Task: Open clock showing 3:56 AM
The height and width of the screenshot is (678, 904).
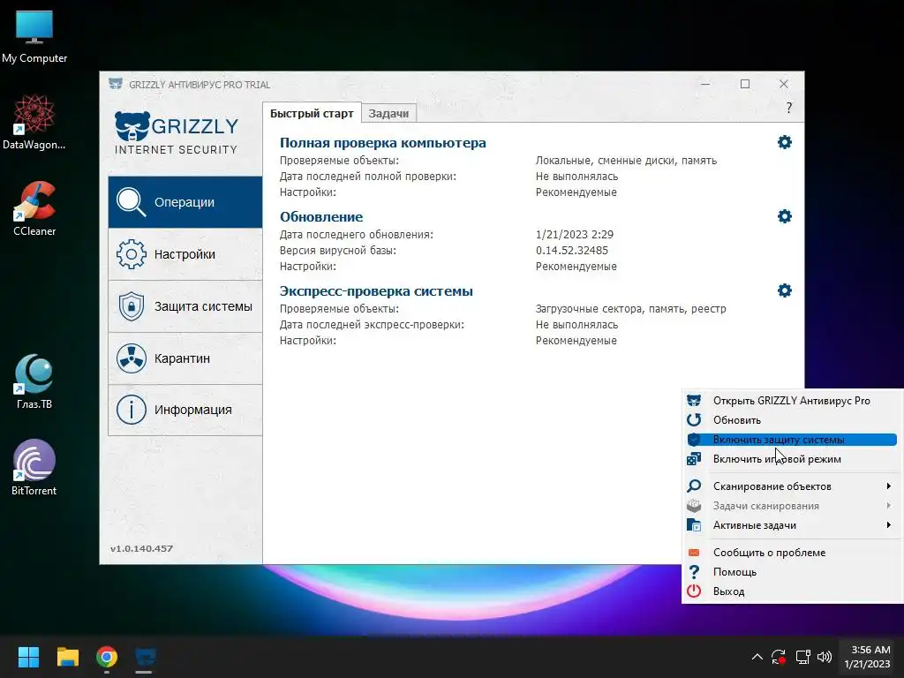Action: (x=868, y=657)
